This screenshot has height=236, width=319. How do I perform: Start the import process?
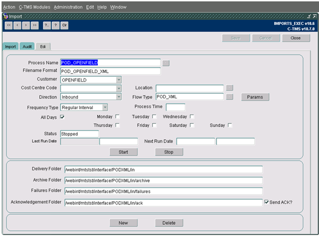point(123,152)
